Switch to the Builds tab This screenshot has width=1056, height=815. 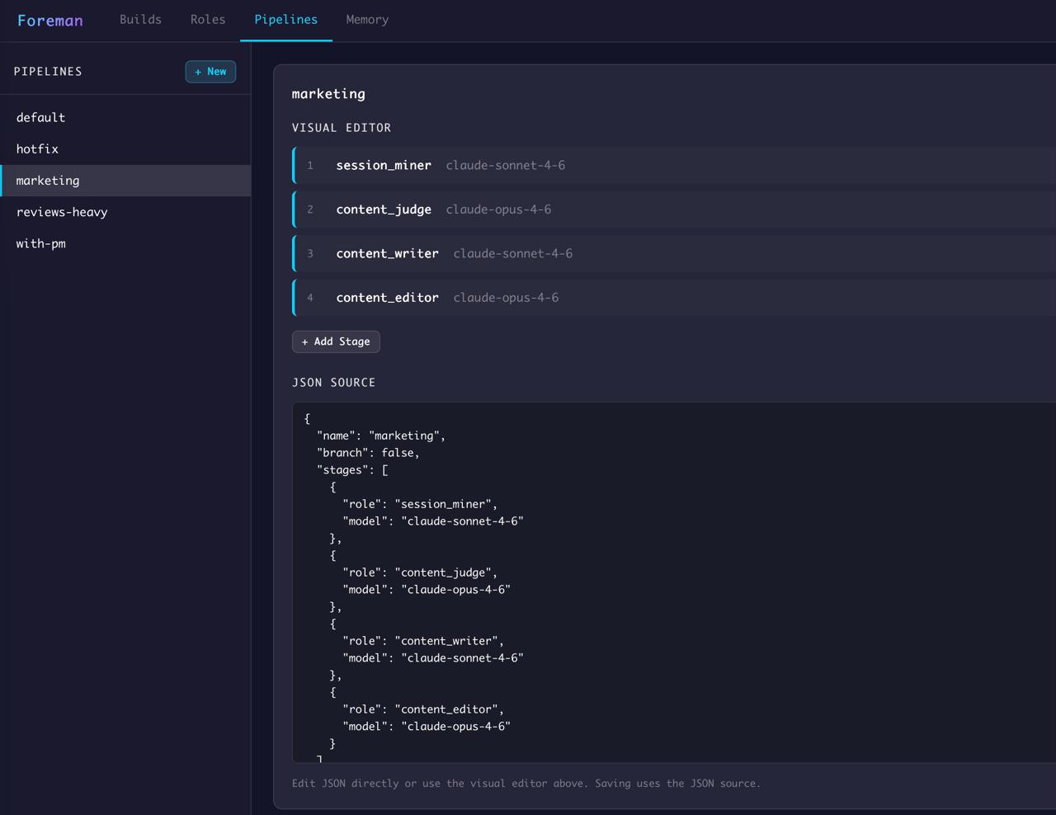click(140, 20)
